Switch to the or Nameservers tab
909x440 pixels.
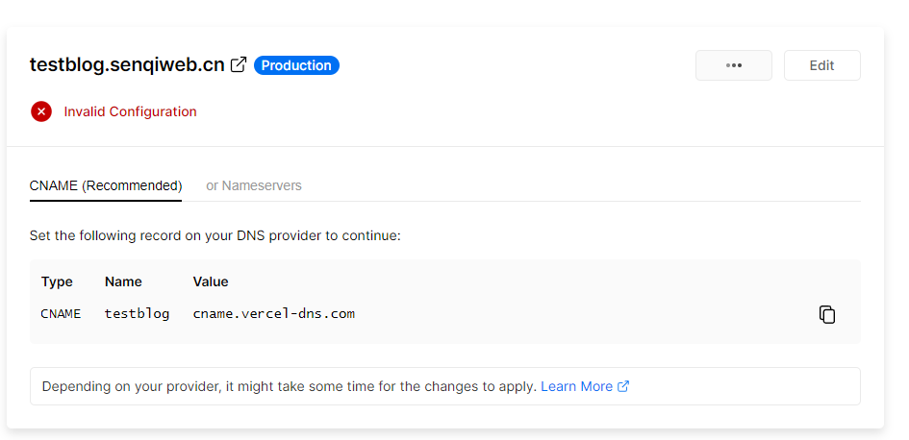(254, 185)
